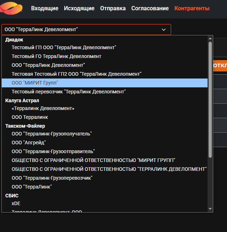The height and width of the screenshot is (232, 227).
Task: Select ООО "Апгрейд" option
Action: point(105,143)
